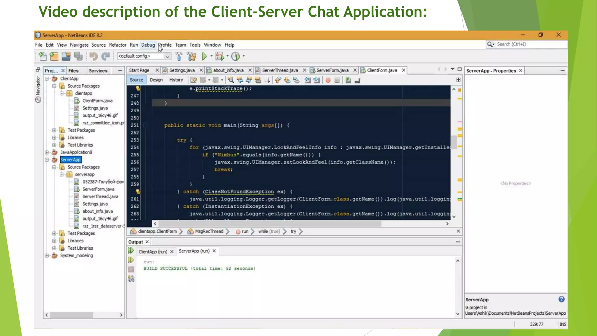Open the Run Project dropdown arrow
Viewport: 597px width, 336px height.
click(x=212, y=56)
